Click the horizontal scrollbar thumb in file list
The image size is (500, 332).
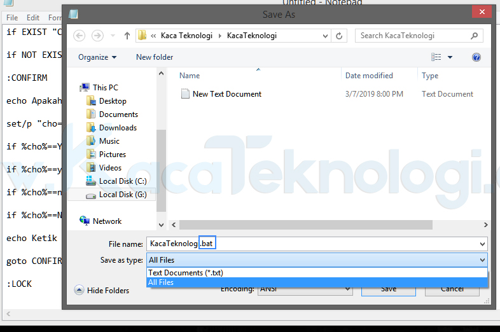click(x=306, y=225)
